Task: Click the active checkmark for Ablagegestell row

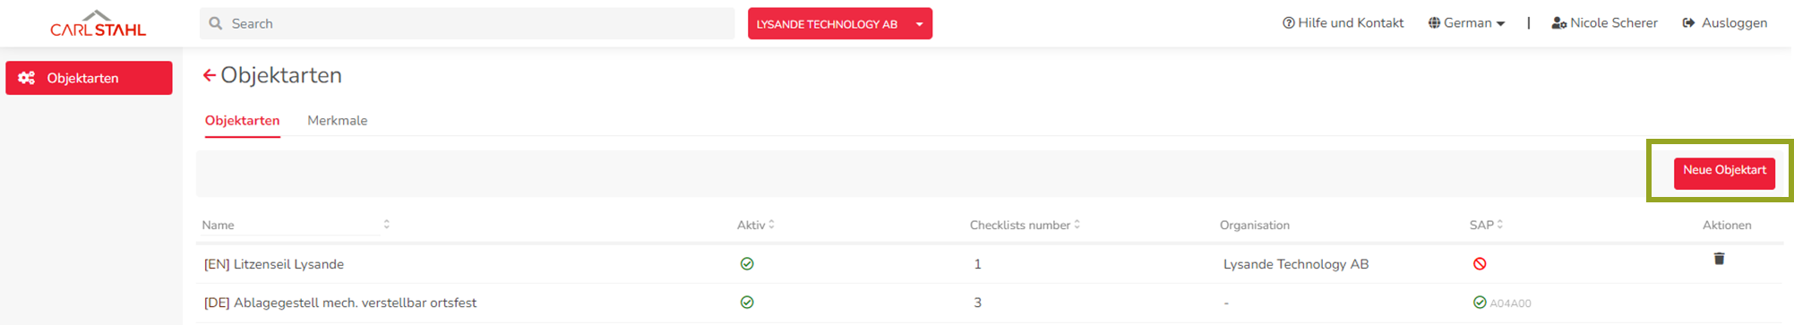Action: click(747, 303)
